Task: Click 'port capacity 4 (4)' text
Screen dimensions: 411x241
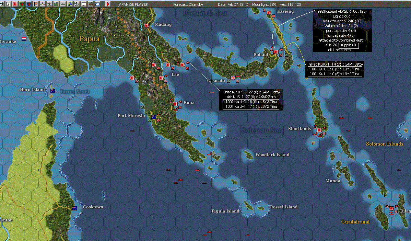Action: click(340, 31)
